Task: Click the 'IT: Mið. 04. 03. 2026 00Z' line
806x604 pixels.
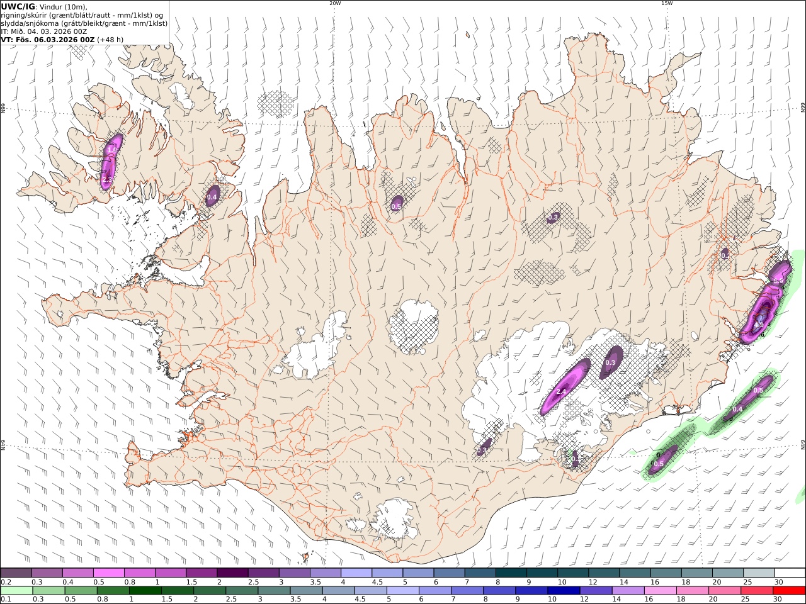Action: click(44, 31)
